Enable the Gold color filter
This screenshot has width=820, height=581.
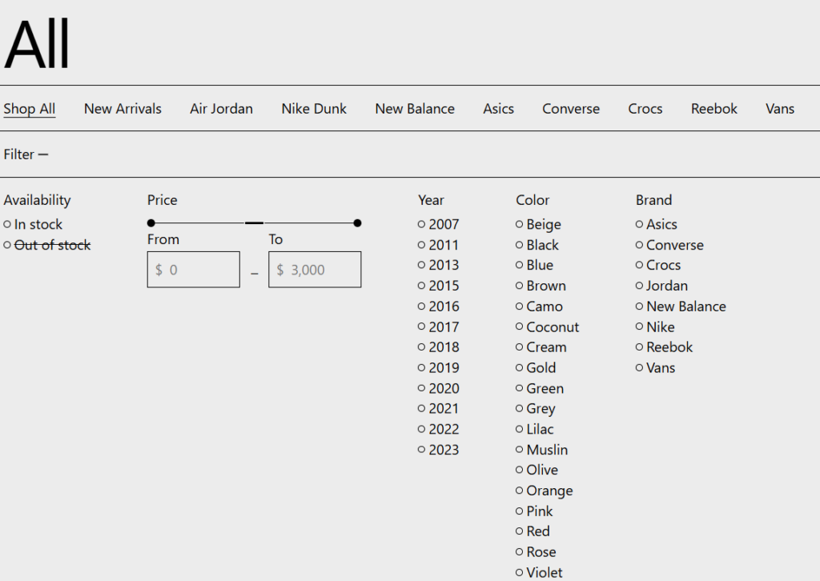click(x=536, y=368)
